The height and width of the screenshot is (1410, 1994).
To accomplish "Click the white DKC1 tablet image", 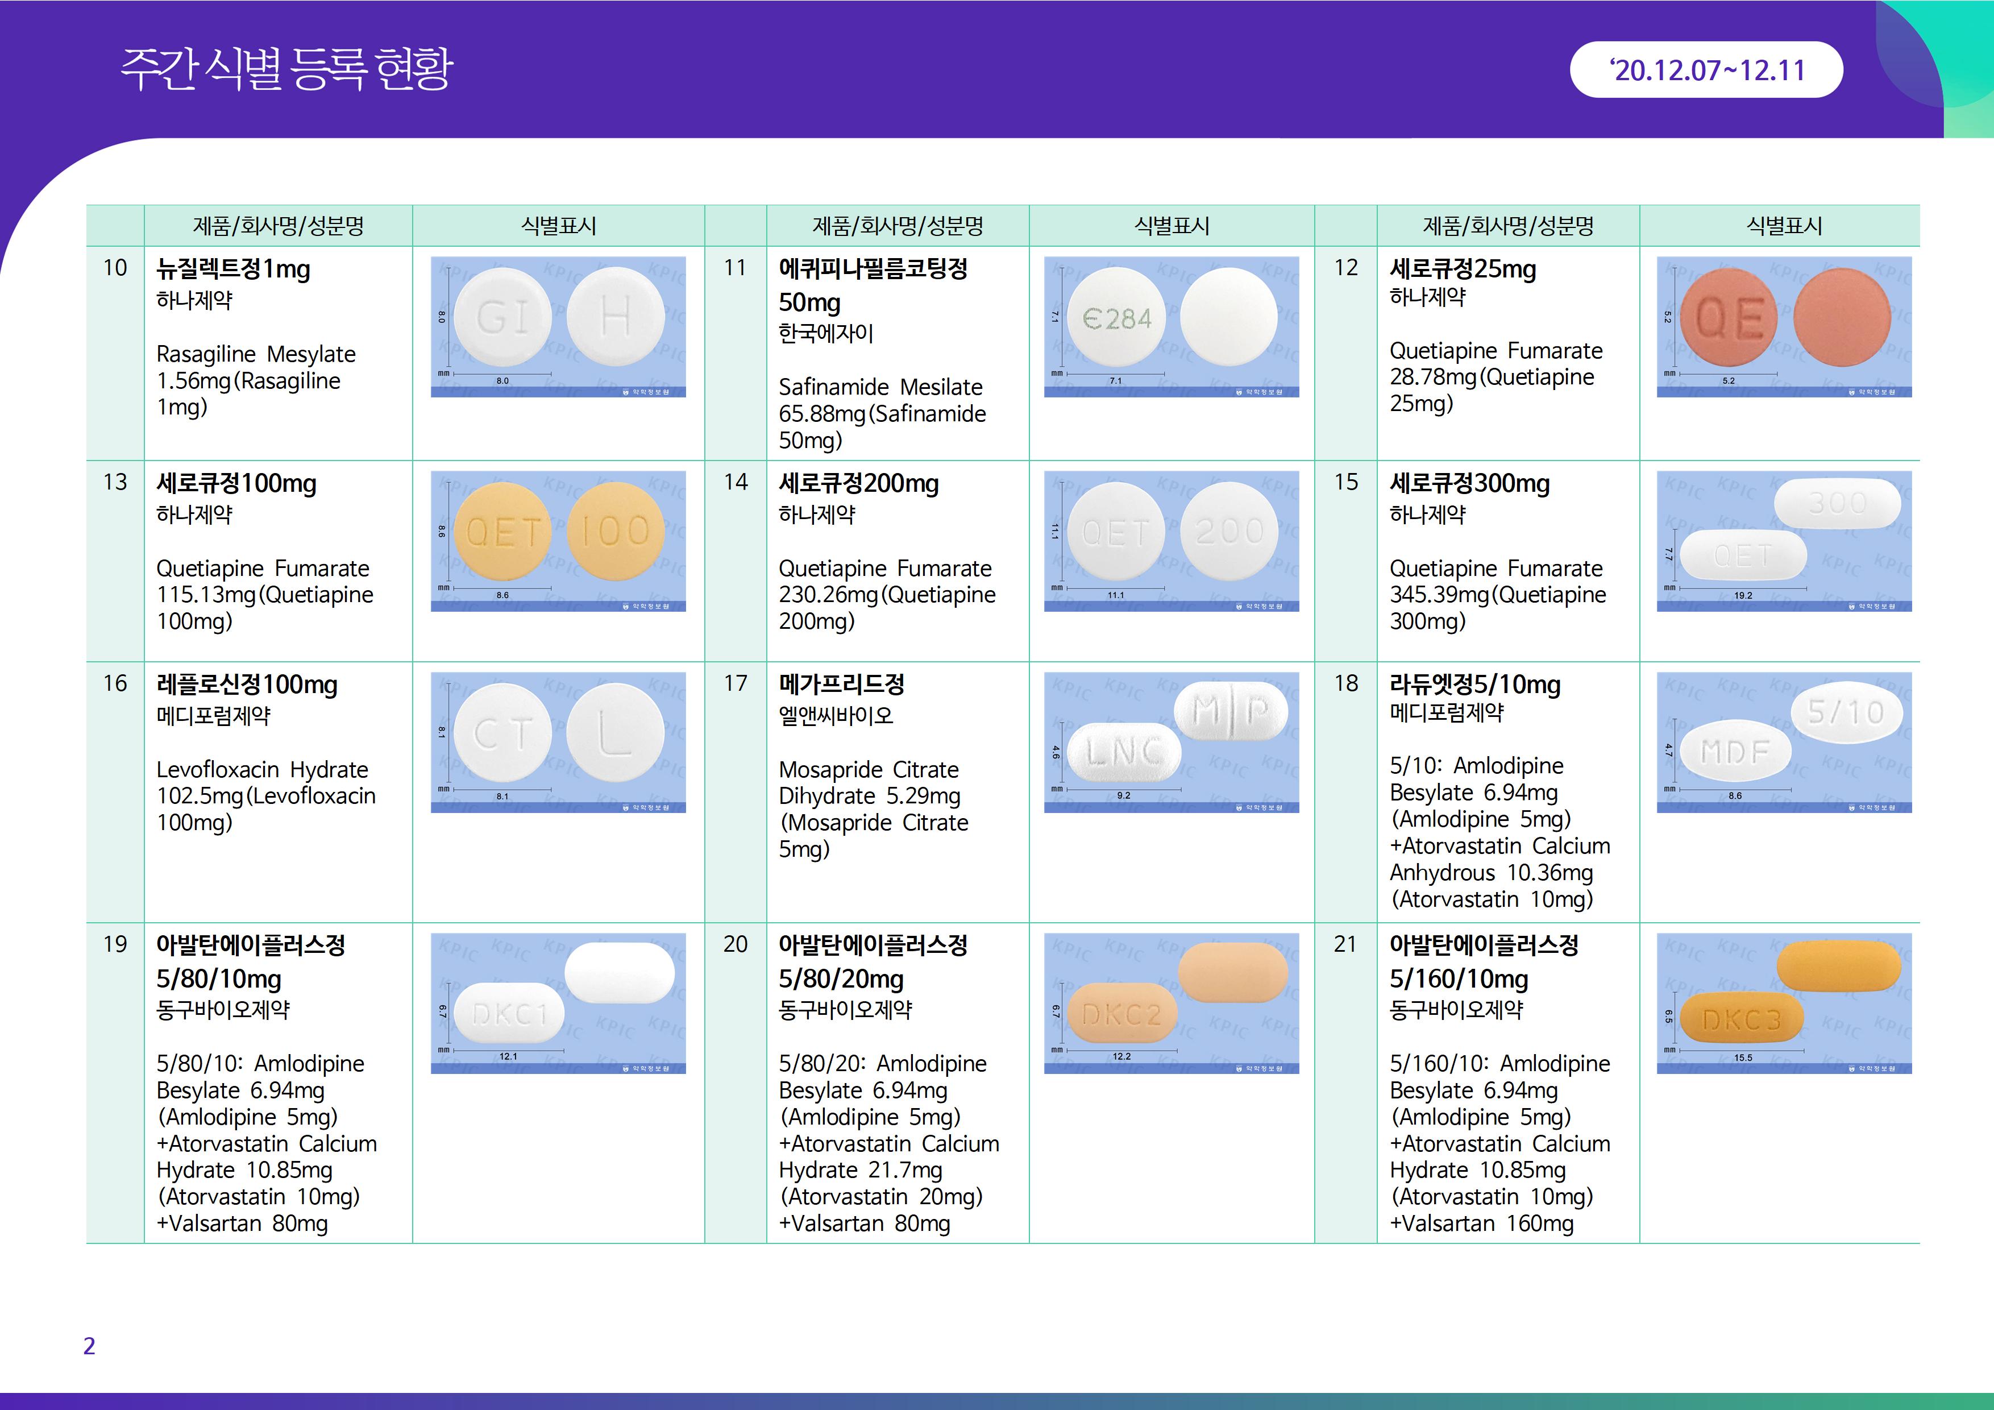I will [558, 1002].
